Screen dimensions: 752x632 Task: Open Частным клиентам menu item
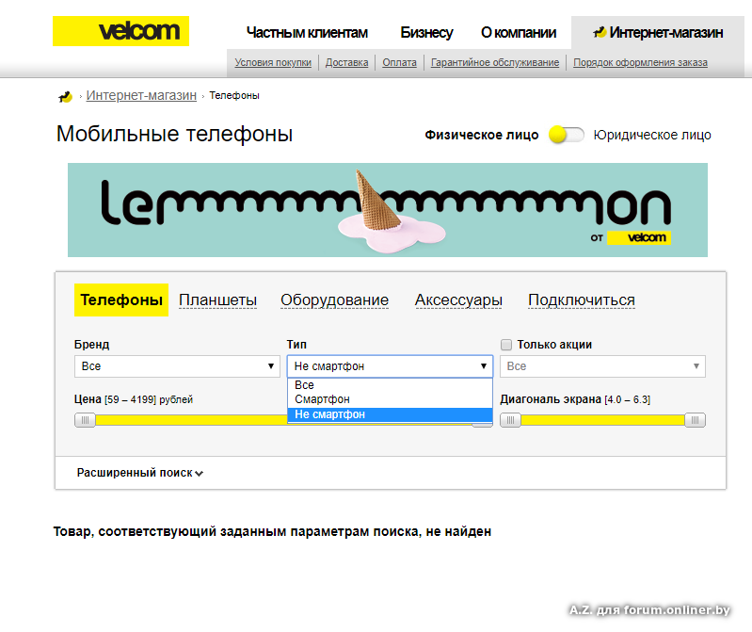coord(307,33)
